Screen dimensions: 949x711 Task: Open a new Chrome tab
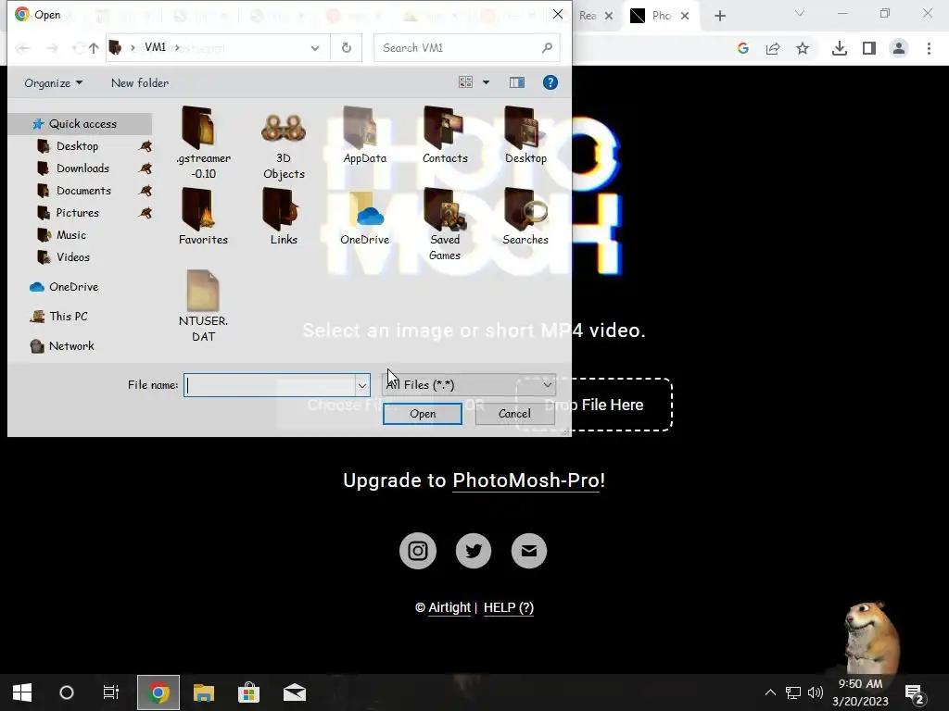click(x=719, y=16)
